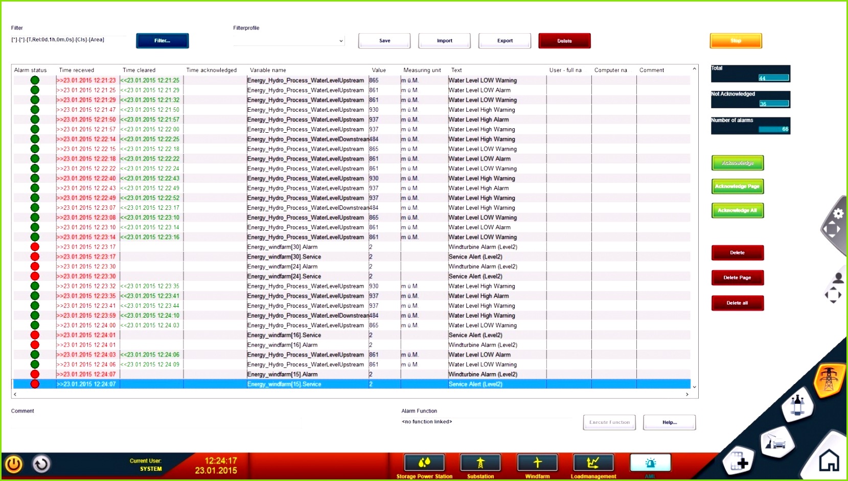Open the bottles beverage industry icon
Image resolution: width=848 pixels, height=481 pixels.
point(797,406)
